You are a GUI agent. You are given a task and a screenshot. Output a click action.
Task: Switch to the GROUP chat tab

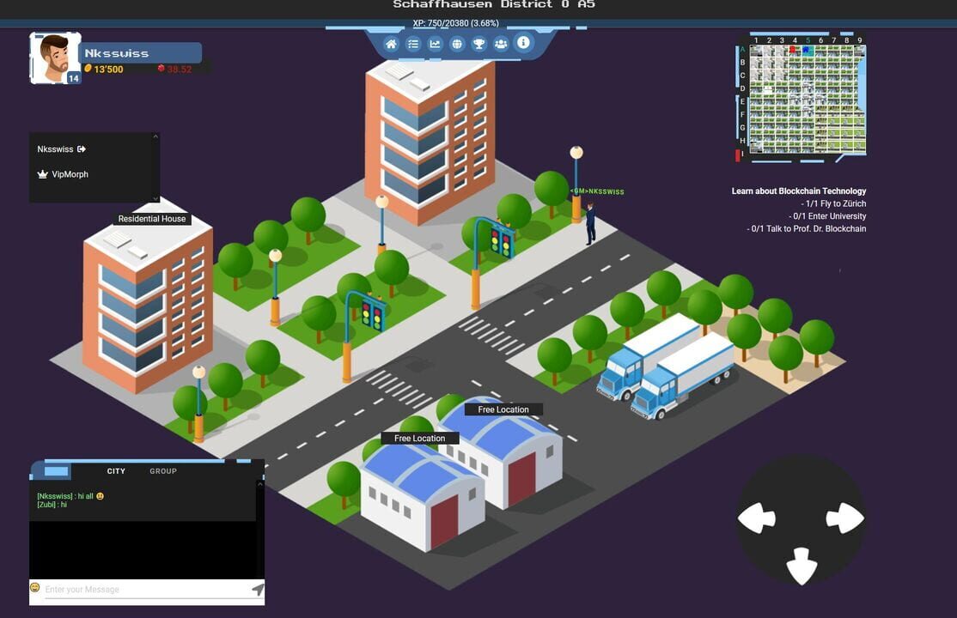162,470
